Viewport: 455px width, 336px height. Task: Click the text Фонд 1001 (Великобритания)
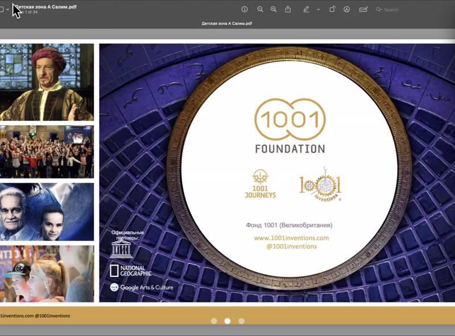pyautogui.click(x=289, y=225)
